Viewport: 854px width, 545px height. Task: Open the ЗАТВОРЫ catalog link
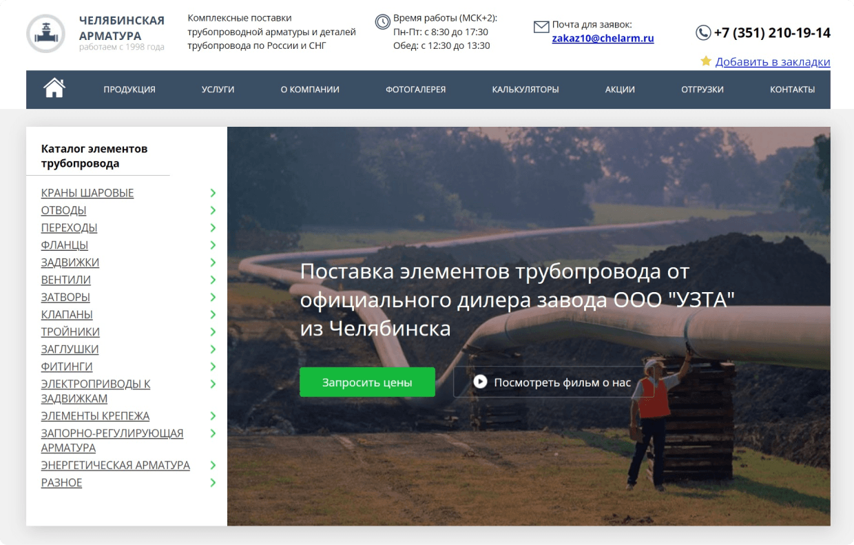pos(65,297)
